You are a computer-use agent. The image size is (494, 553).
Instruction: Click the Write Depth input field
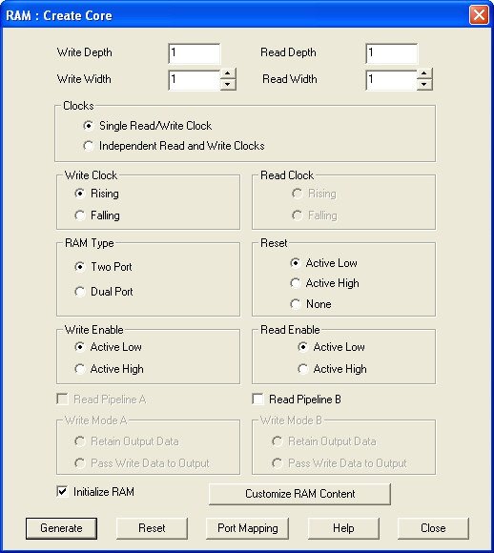click(195, 53)
